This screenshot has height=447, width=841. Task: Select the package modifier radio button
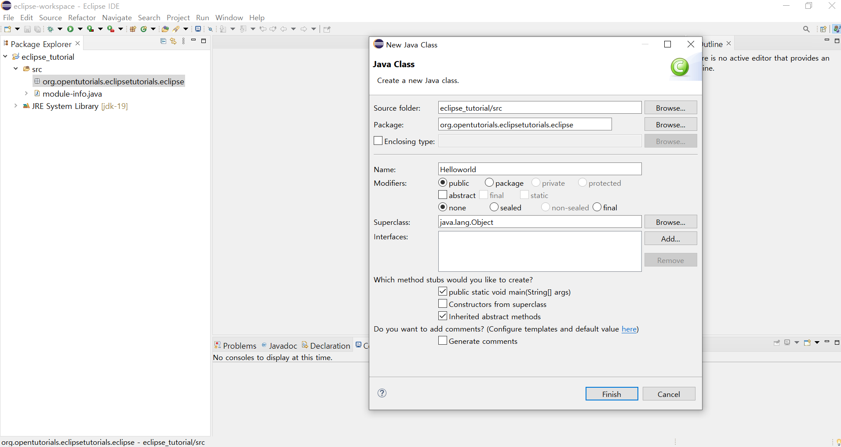[x=489, y=182]
